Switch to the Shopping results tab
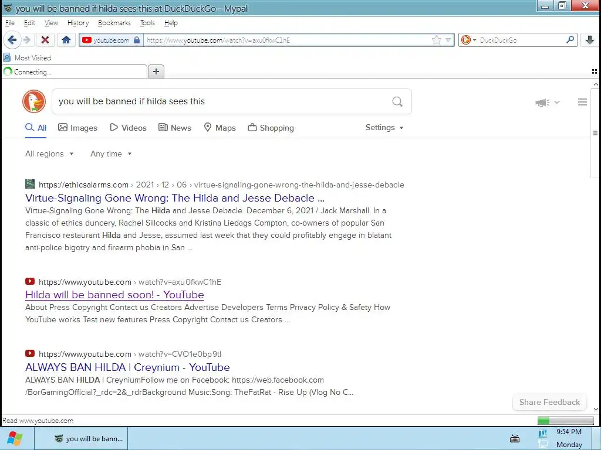The width and height of the screenshot is (601, 450). [x=271, y=128]
